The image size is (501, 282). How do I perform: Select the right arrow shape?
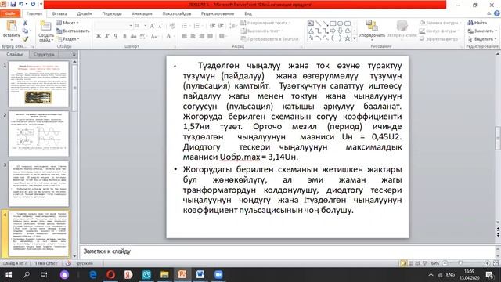[333, 31]
